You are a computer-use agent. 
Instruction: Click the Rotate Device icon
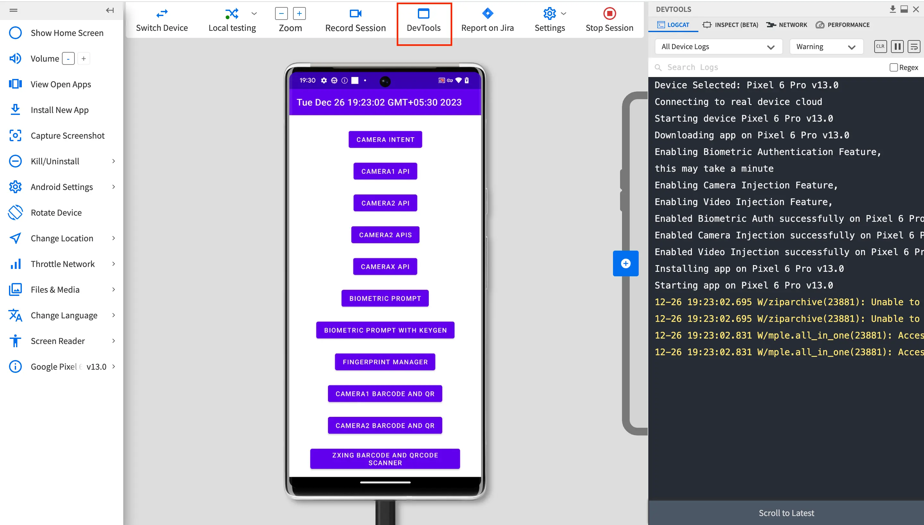15,212
